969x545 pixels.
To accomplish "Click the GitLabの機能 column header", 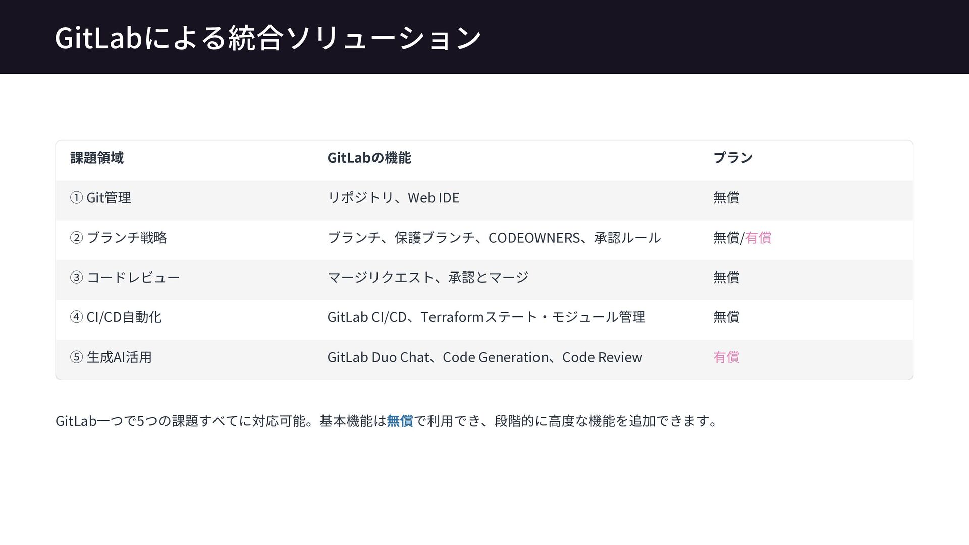I will tap(369, 158).
